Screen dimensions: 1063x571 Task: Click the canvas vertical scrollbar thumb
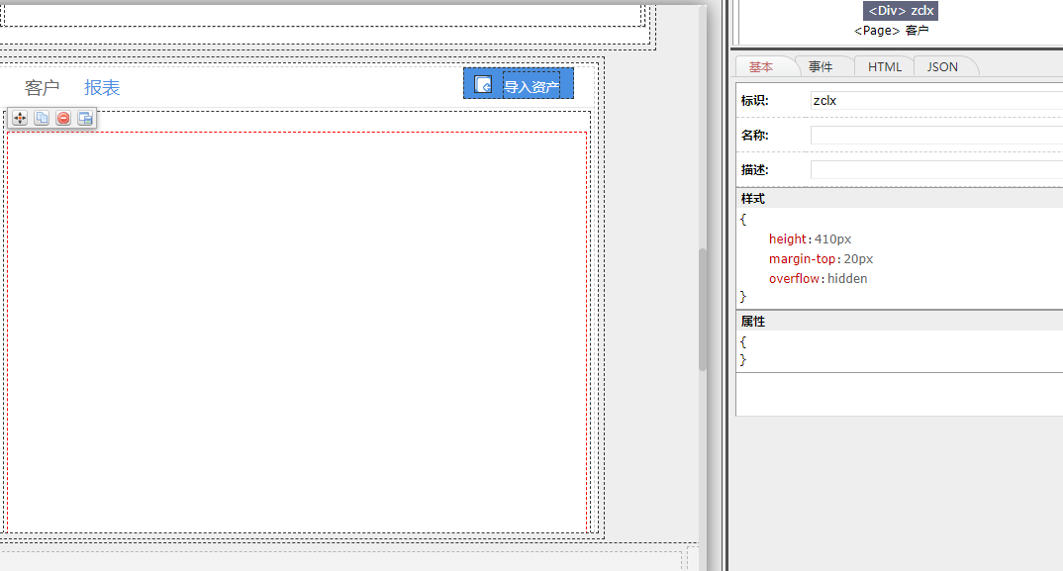(x=703, y=309)
